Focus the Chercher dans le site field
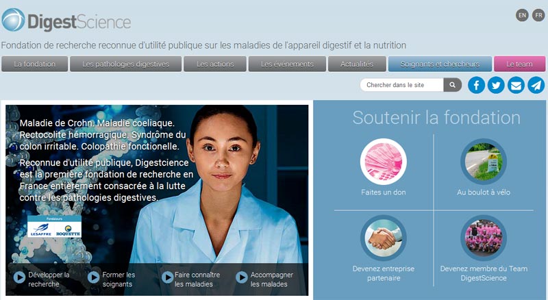The height and width of the screenshot is (300, 548). tap(402, 85)
